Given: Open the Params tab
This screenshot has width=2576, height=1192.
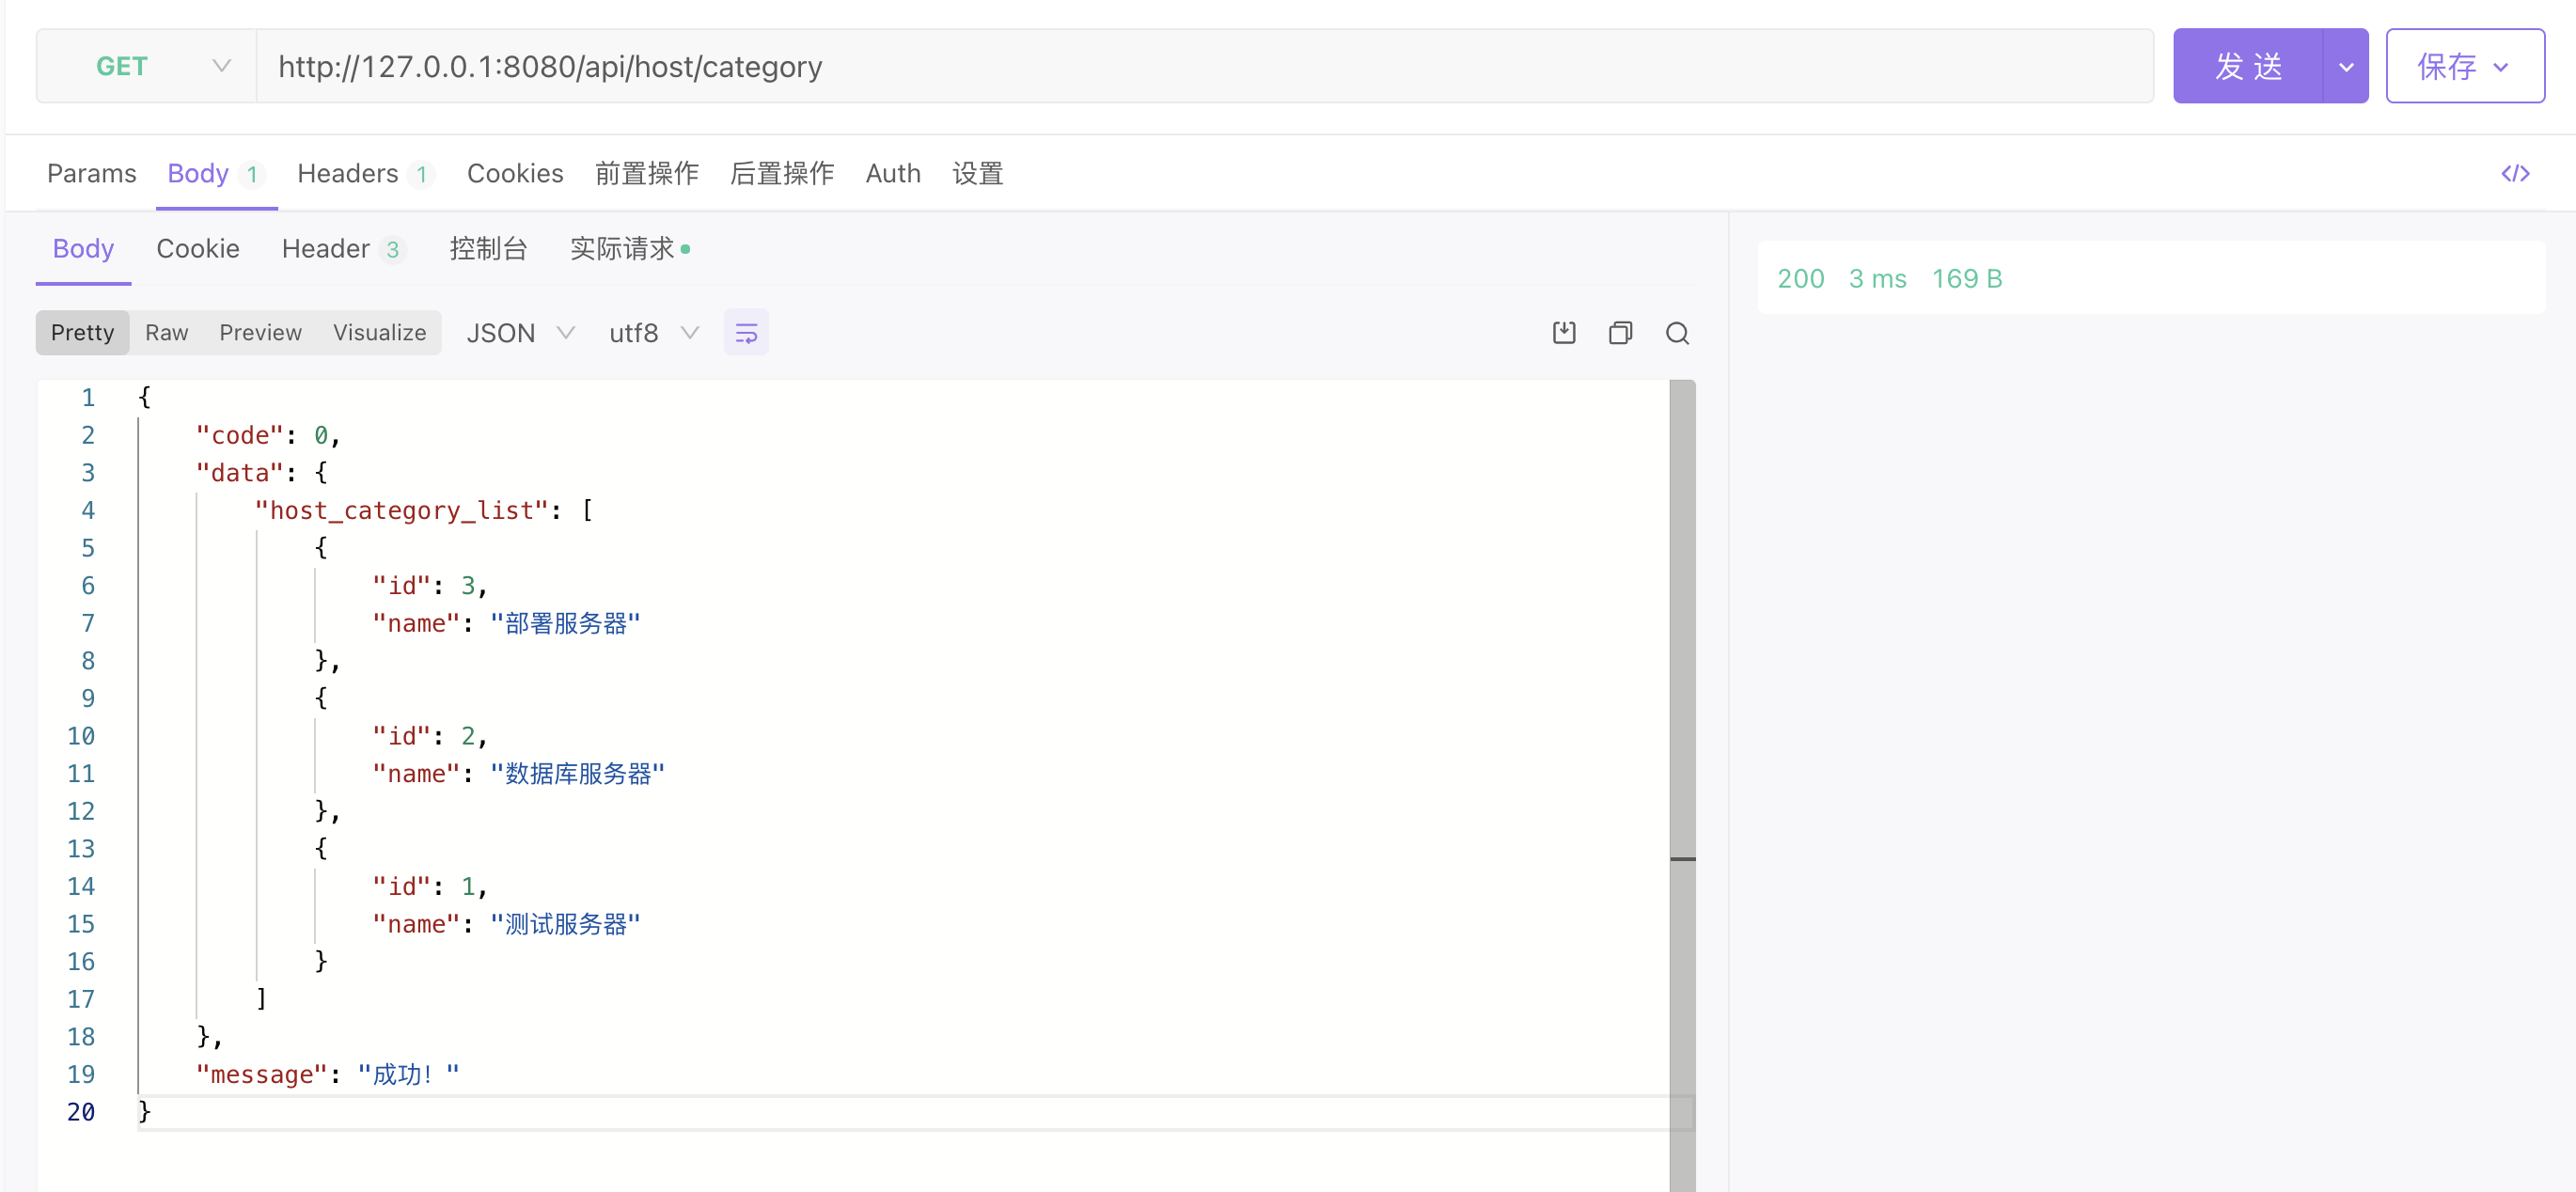Looking at the screenshot, I should click(91, 174).
